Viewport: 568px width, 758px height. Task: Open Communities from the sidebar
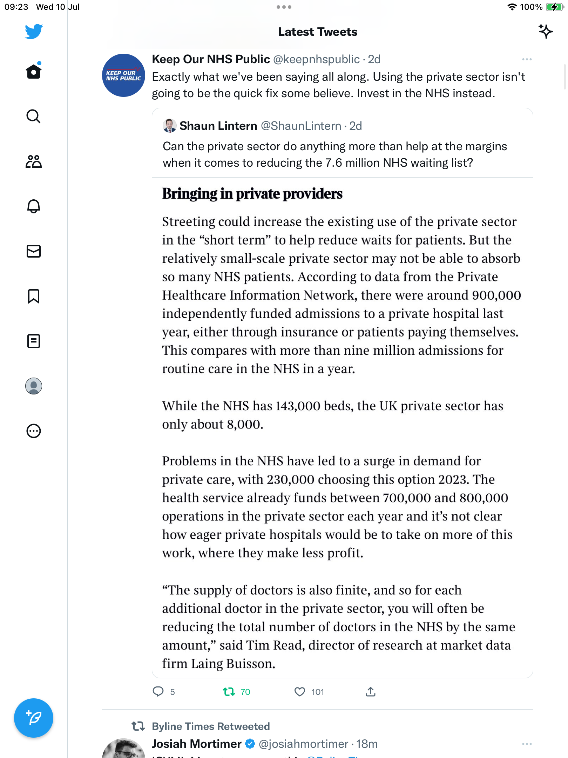pos(34,161)
